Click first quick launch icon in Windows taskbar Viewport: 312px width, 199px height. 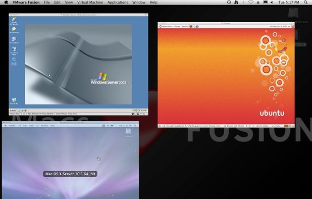point(19,111)
